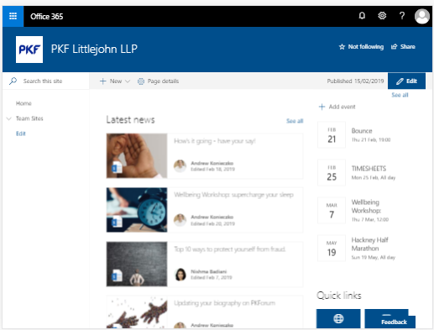Image resolution: width=434 pixels, height=330 pixels.
Task: Open the Feb 25 date tile
Action: [332, 172]
